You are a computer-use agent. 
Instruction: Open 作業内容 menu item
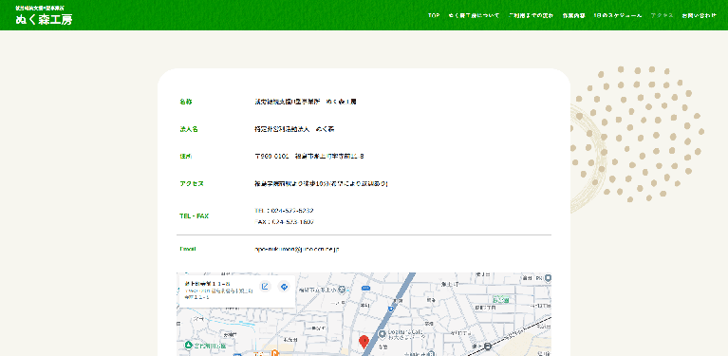click(x=574, y=15)
